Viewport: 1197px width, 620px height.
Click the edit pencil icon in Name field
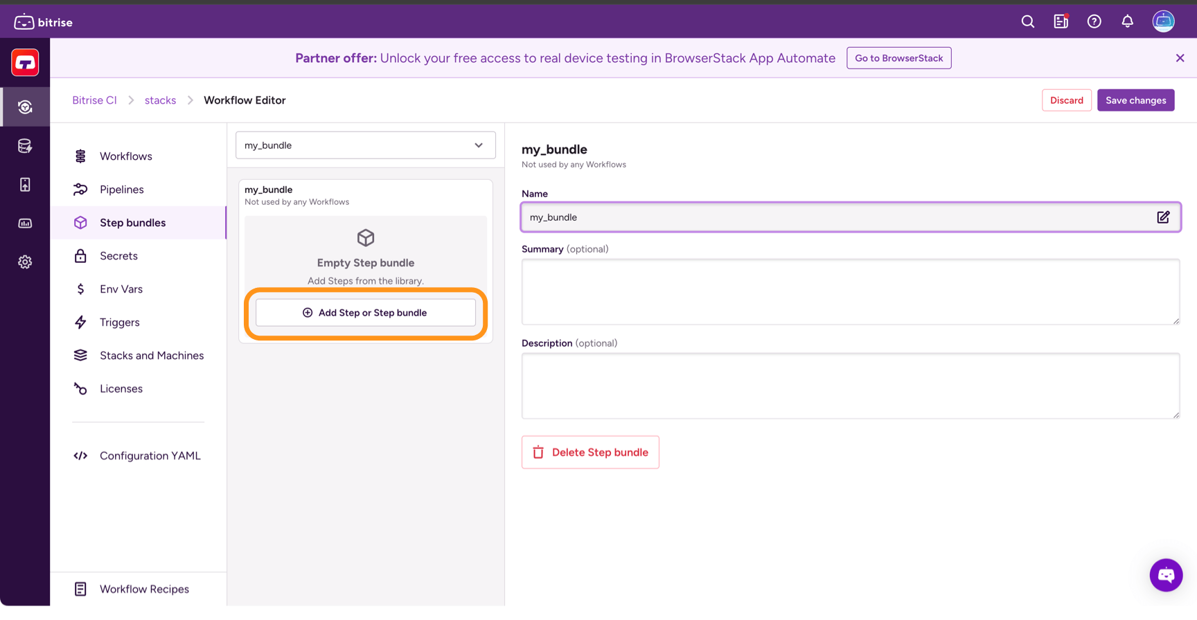(x=1163, y=217)
